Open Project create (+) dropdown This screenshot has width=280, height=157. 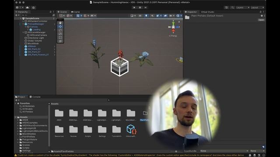coord(17,100)
